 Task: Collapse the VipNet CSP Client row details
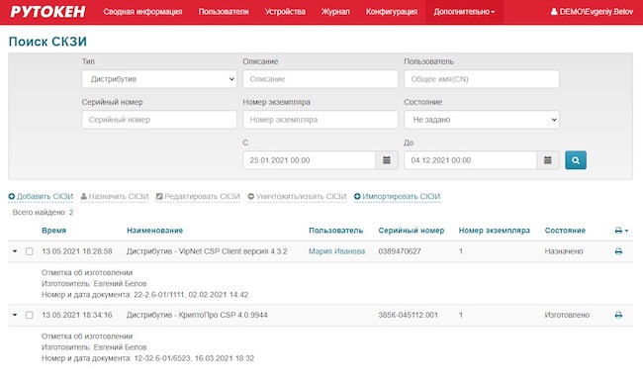[15, 251]
